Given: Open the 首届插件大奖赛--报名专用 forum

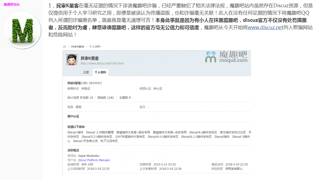Looking at the screenshot, I should coord(133,132).
